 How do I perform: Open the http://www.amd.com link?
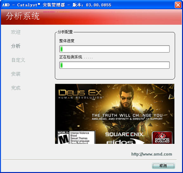pos(152,154)
